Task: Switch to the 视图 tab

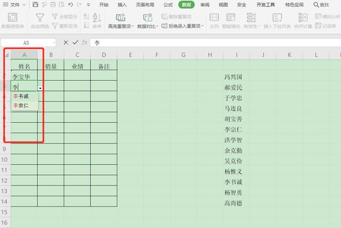Action: (223, 5)
